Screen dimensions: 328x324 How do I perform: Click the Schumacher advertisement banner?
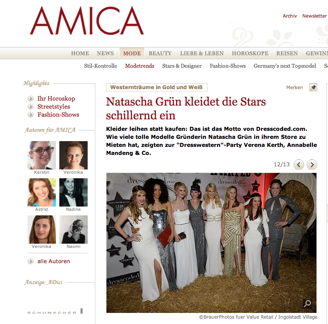point(55,311)
